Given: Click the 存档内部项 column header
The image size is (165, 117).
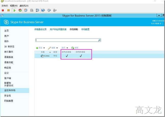Looking at the screenshot, I should point(66,52).
